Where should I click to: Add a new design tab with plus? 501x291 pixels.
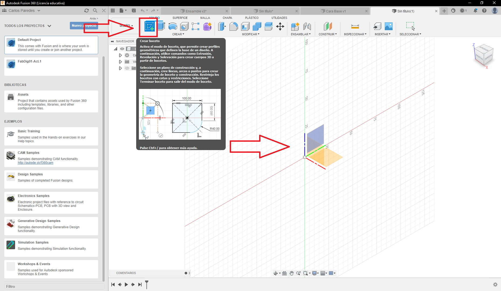coord(444,11)
